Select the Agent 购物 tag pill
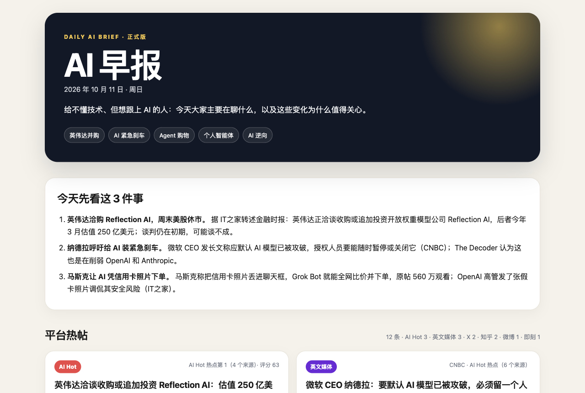The width and height of the screenshot is (585, 393). (x=174, y=135)
